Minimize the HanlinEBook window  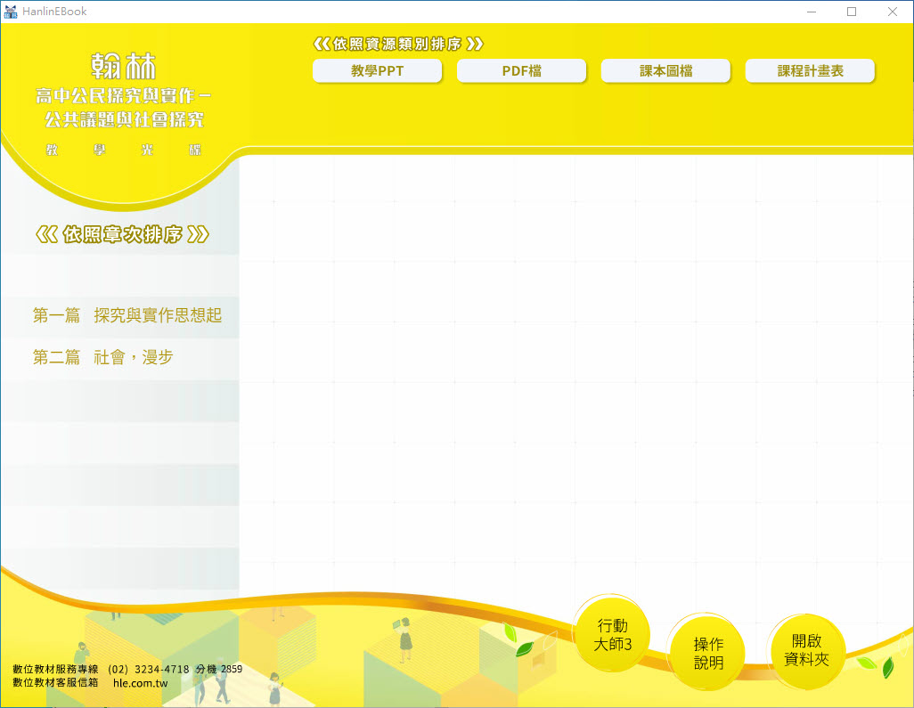click(x=812, y=12)
